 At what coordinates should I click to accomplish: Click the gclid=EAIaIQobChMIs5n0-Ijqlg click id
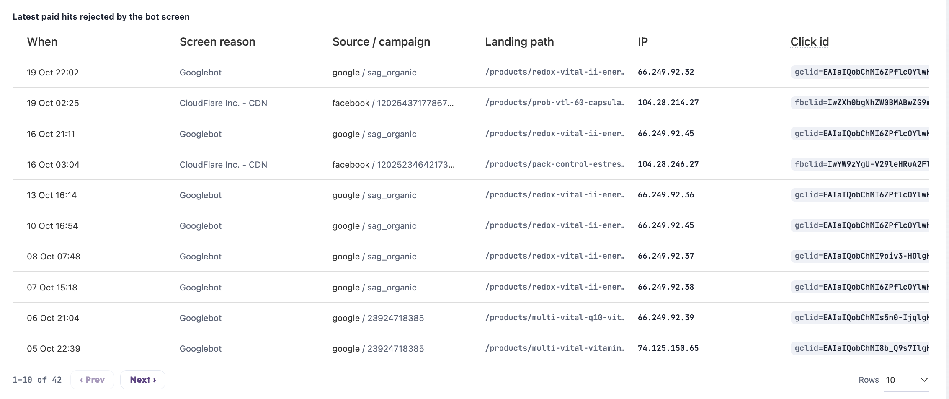click(x=860, y=318)
